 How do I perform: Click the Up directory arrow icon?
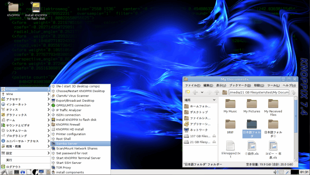tap(217, 92)
